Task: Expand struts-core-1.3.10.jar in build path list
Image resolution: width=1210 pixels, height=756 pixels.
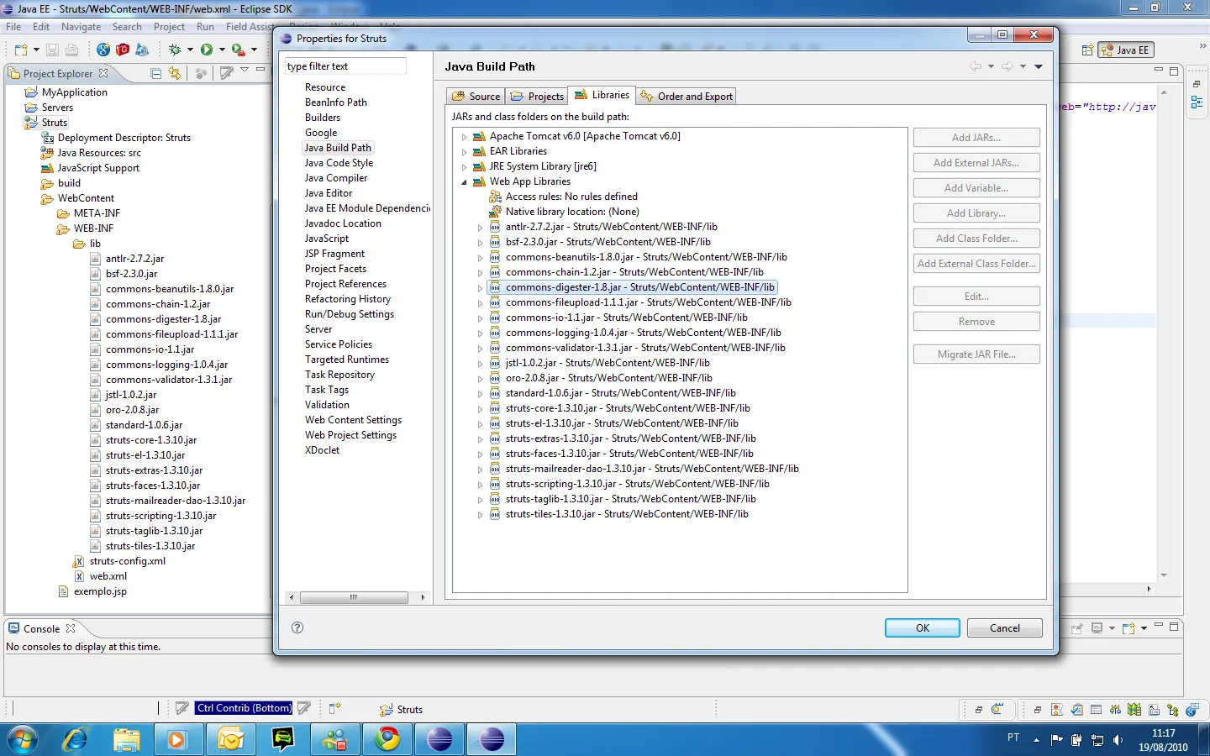Action: pos(480,408)
